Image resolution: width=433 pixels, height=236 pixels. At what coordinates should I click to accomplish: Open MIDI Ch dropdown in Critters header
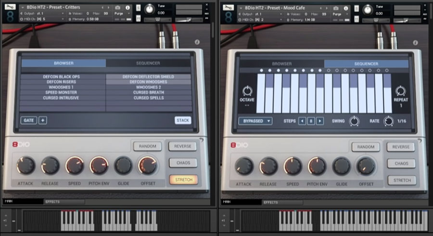point(42,19)
